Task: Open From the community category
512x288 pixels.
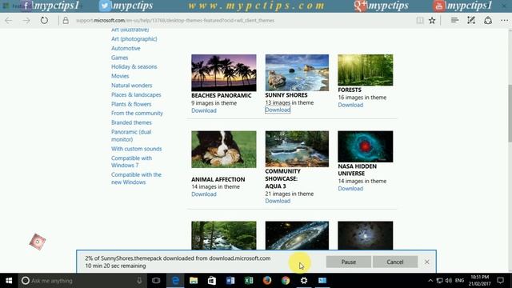Action: coord(137,114)
